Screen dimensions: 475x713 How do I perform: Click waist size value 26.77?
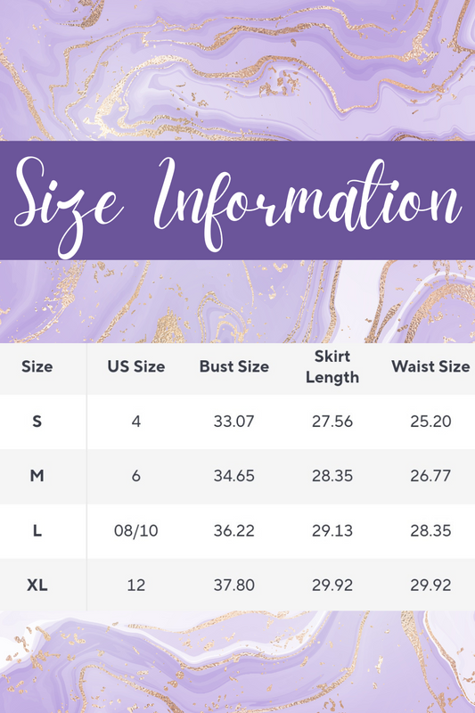click(x=430, y=476)
